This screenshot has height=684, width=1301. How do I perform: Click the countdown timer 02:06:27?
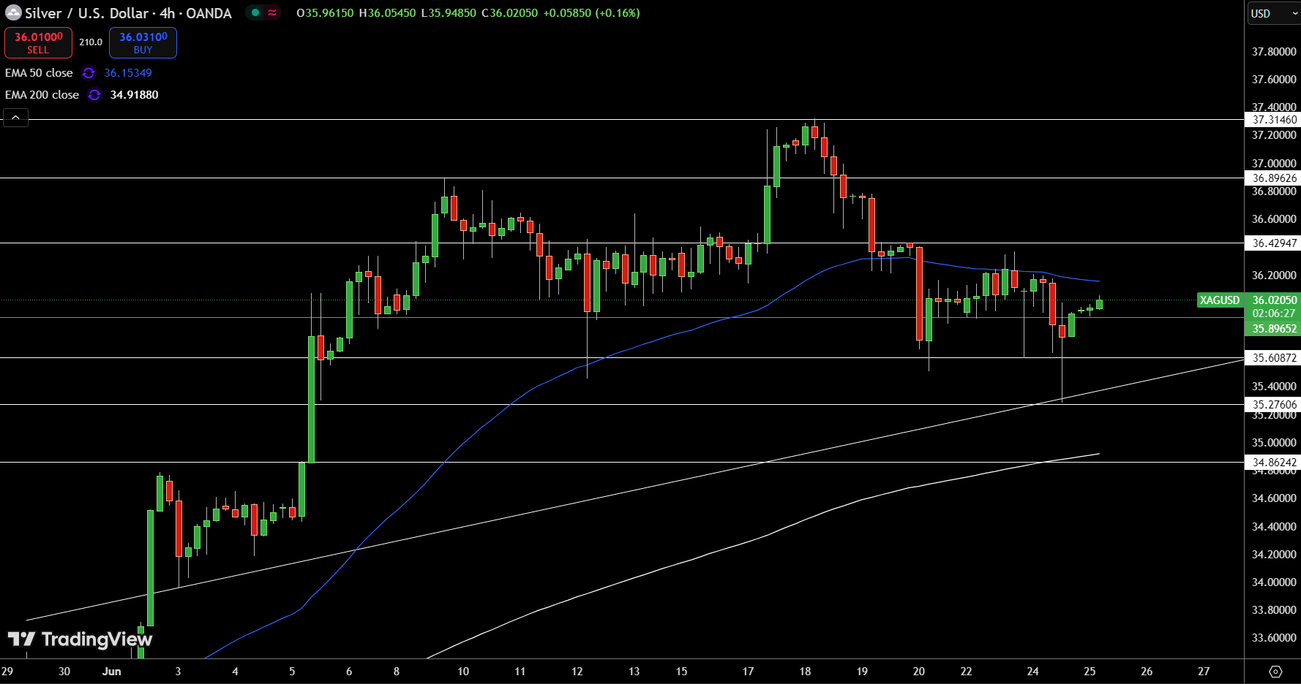coord(1274,313)
